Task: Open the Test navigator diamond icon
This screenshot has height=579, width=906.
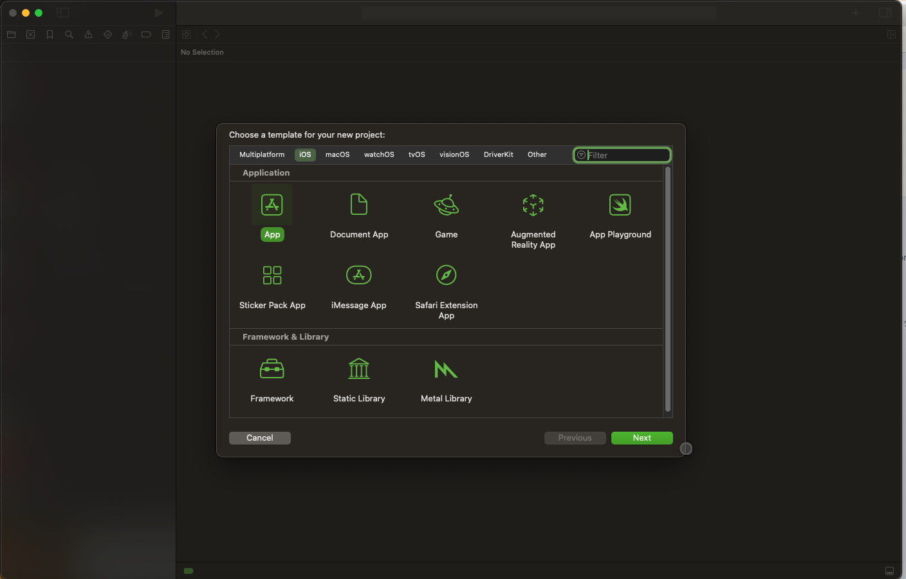Action: point(108,35)
